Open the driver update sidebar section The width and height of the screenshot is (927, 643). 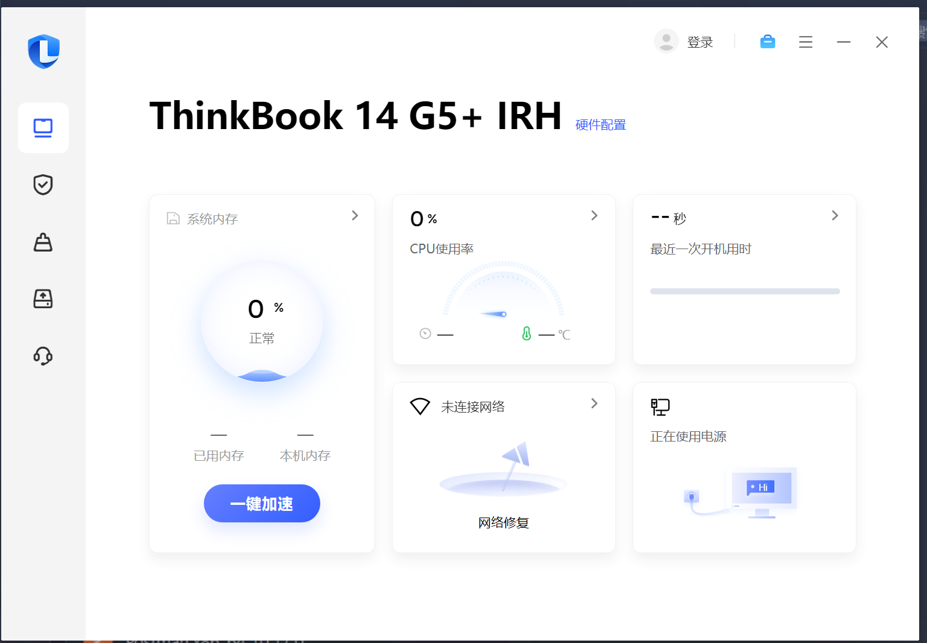(43, 299)
